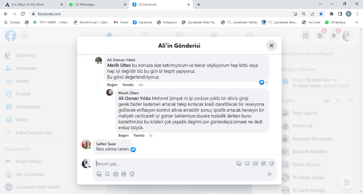Viewport: 363px width, 194px height.
Task: Bookmark page with star icon
Action: (x=321, y=14)
